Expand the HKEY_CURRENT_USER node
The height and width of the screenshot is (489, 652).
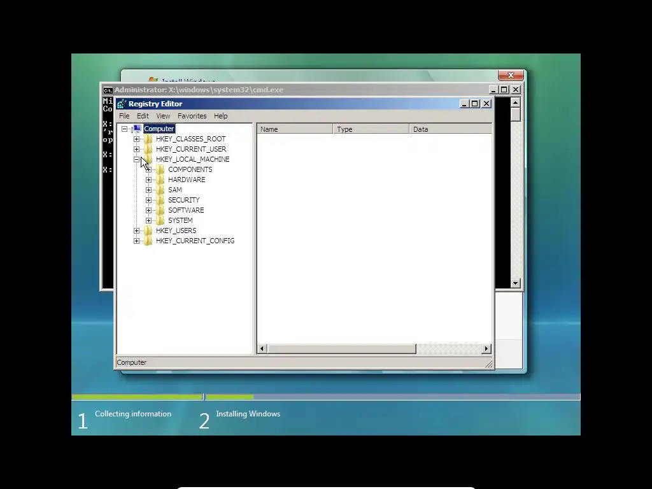(x=136, y=149)
